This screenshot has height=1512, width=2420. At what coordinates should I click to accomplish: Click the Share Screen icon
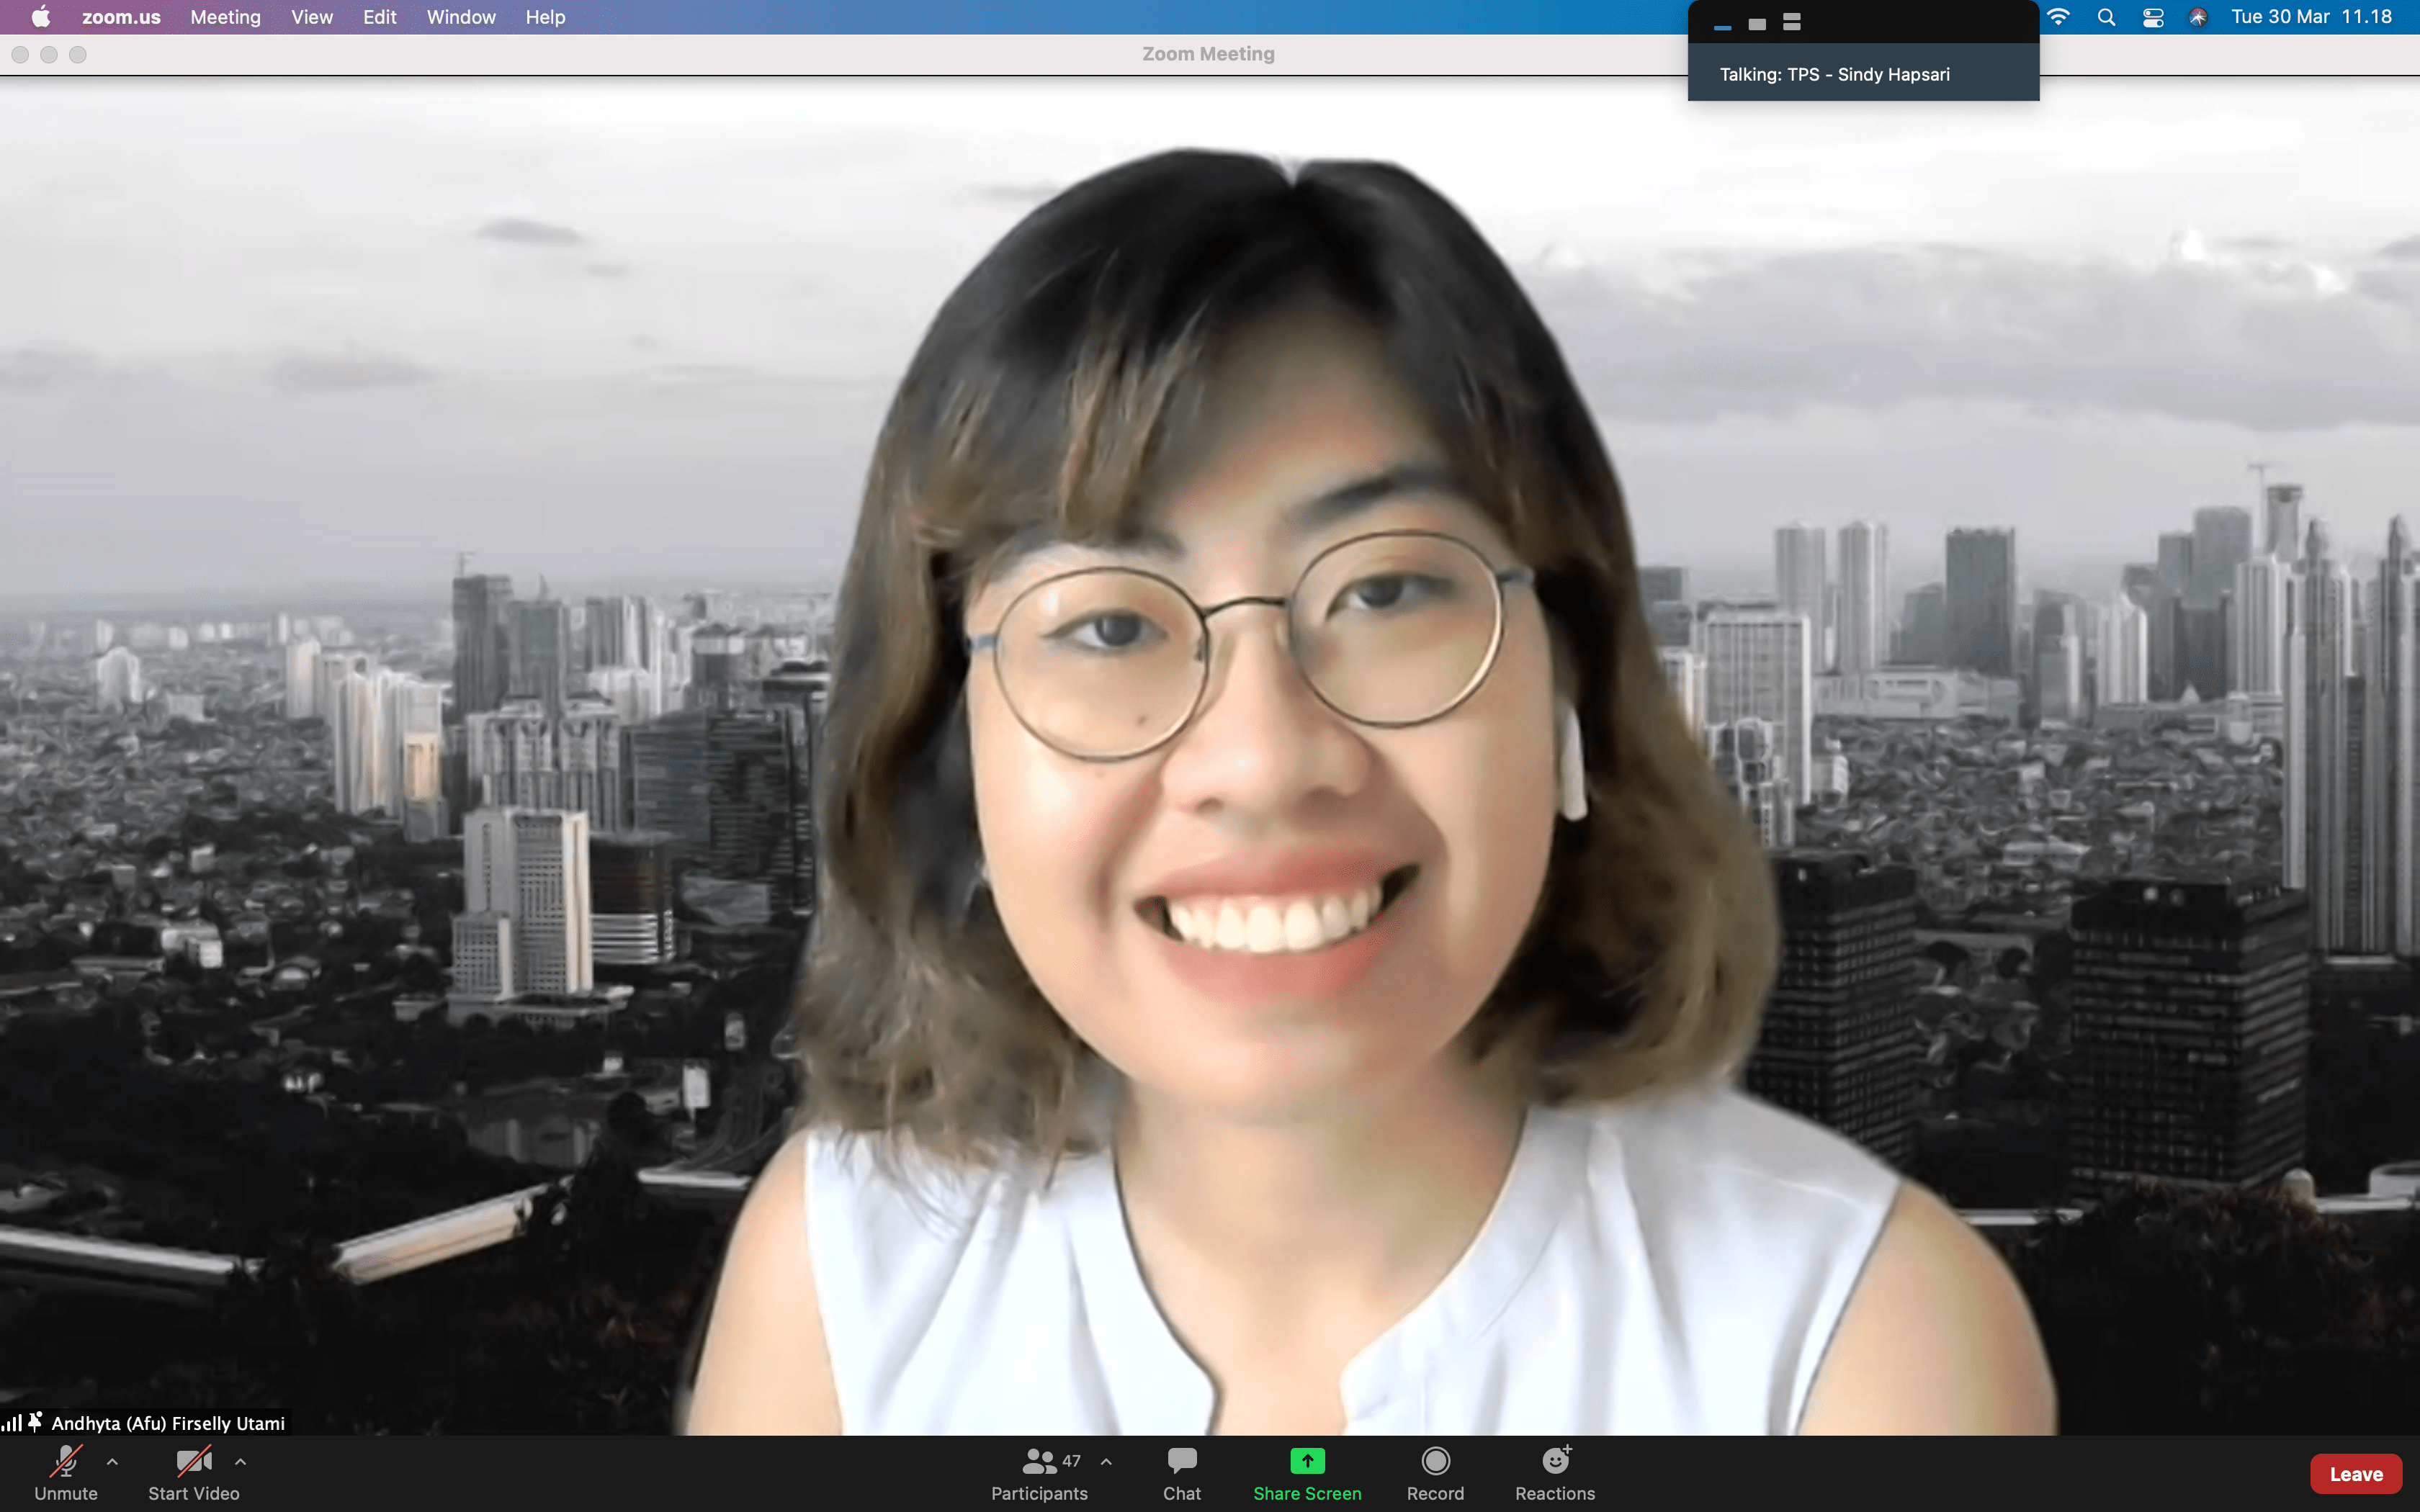tap(1307, 1462)
